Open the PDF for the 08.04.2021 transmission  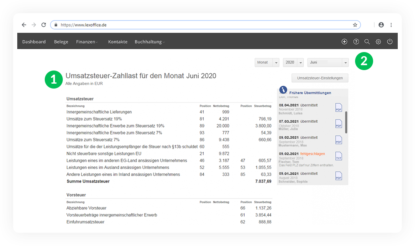tap(339, 107)
